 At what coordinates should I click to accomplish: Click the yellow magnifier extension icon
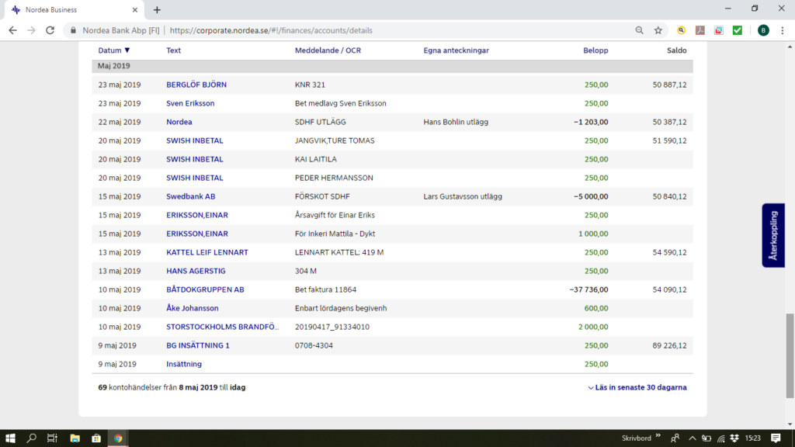(x=682, y=30)
